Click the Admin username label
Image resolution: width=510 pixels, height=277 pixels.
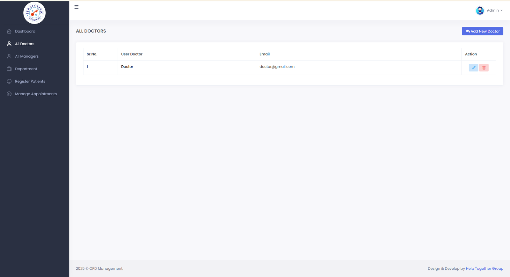coord(492,11)
